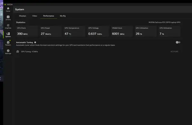
Task: Enable the Automatic Tuning switch
Action: pos(178,42)
